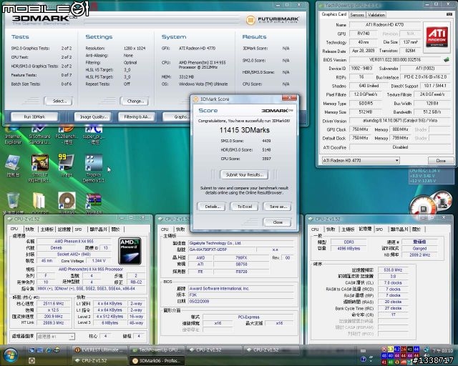Image resolution: width=458 pixels, height=366 pixels.
Task: Click the ATI Radeon logo in GPU-Z
Action: (437, 36)
